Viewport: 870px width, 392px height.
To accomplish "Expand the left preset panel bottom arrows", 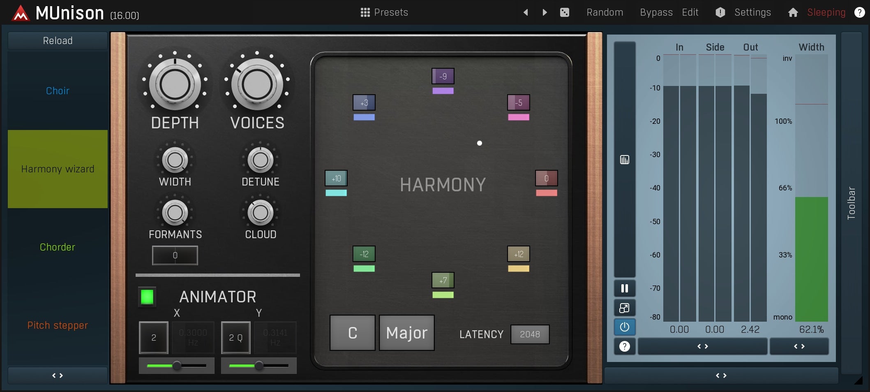I will pos(58,375).
